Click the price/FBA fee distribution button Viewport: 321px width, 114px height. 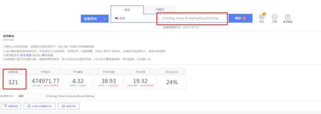point(40,106)
